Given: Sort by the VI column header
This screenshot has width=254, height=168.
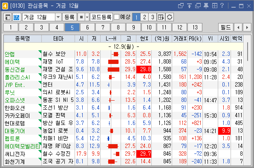Looking at the screenshot, I should (x=210, y=38).
